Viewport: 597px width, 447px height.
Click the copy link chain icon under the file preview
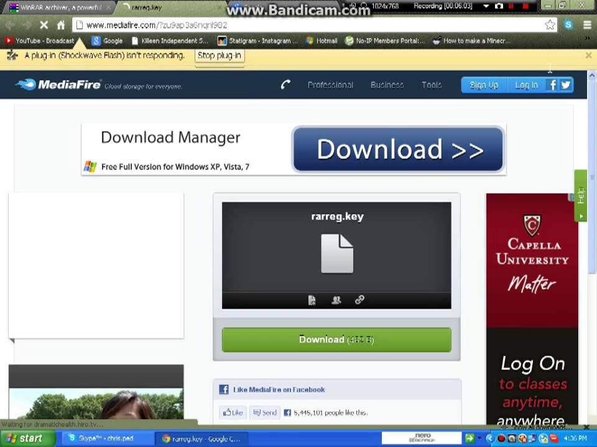[x=359, y=300]
